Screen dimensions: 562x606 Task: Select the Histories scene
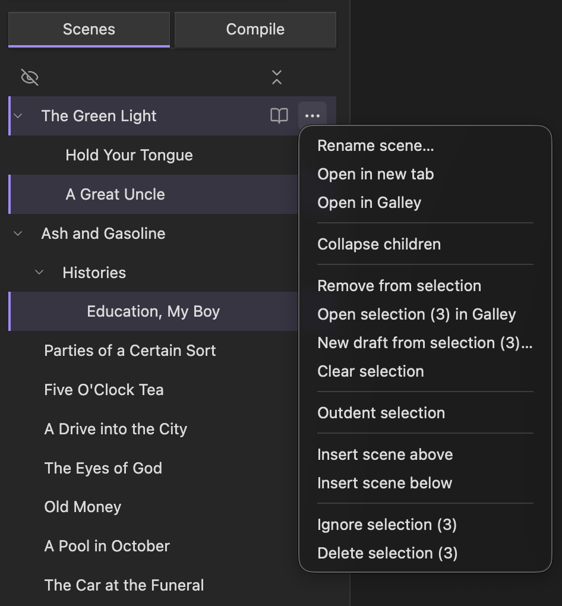click(x=94, y=273)
